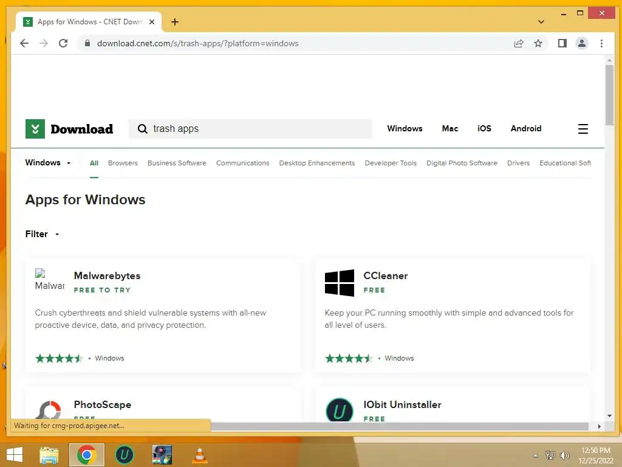Select iOS in the top navigation
Image resolution: width=622 pixels, height=467 pixels.
[484, 129]
